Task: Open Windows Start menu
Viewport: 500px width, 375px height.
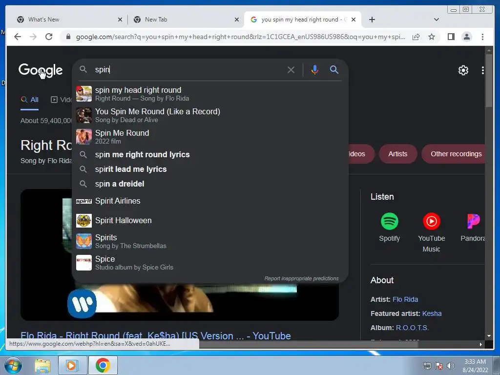Action: point(13,365)
